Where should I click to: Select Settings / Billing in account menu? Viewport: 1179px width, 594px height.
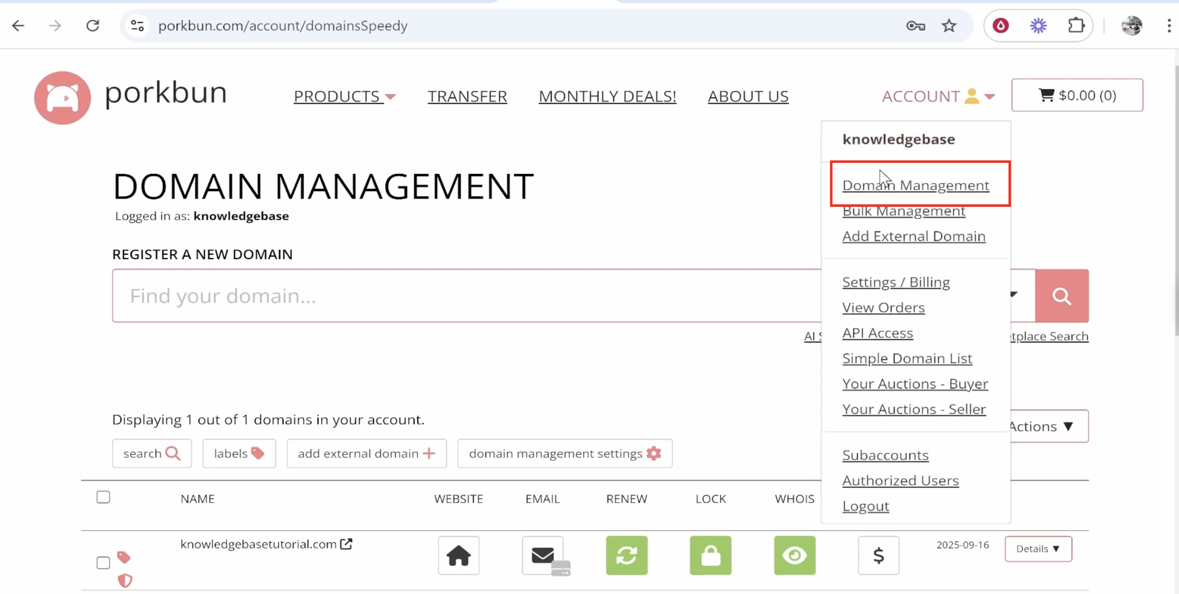click(x=896, y=282)
